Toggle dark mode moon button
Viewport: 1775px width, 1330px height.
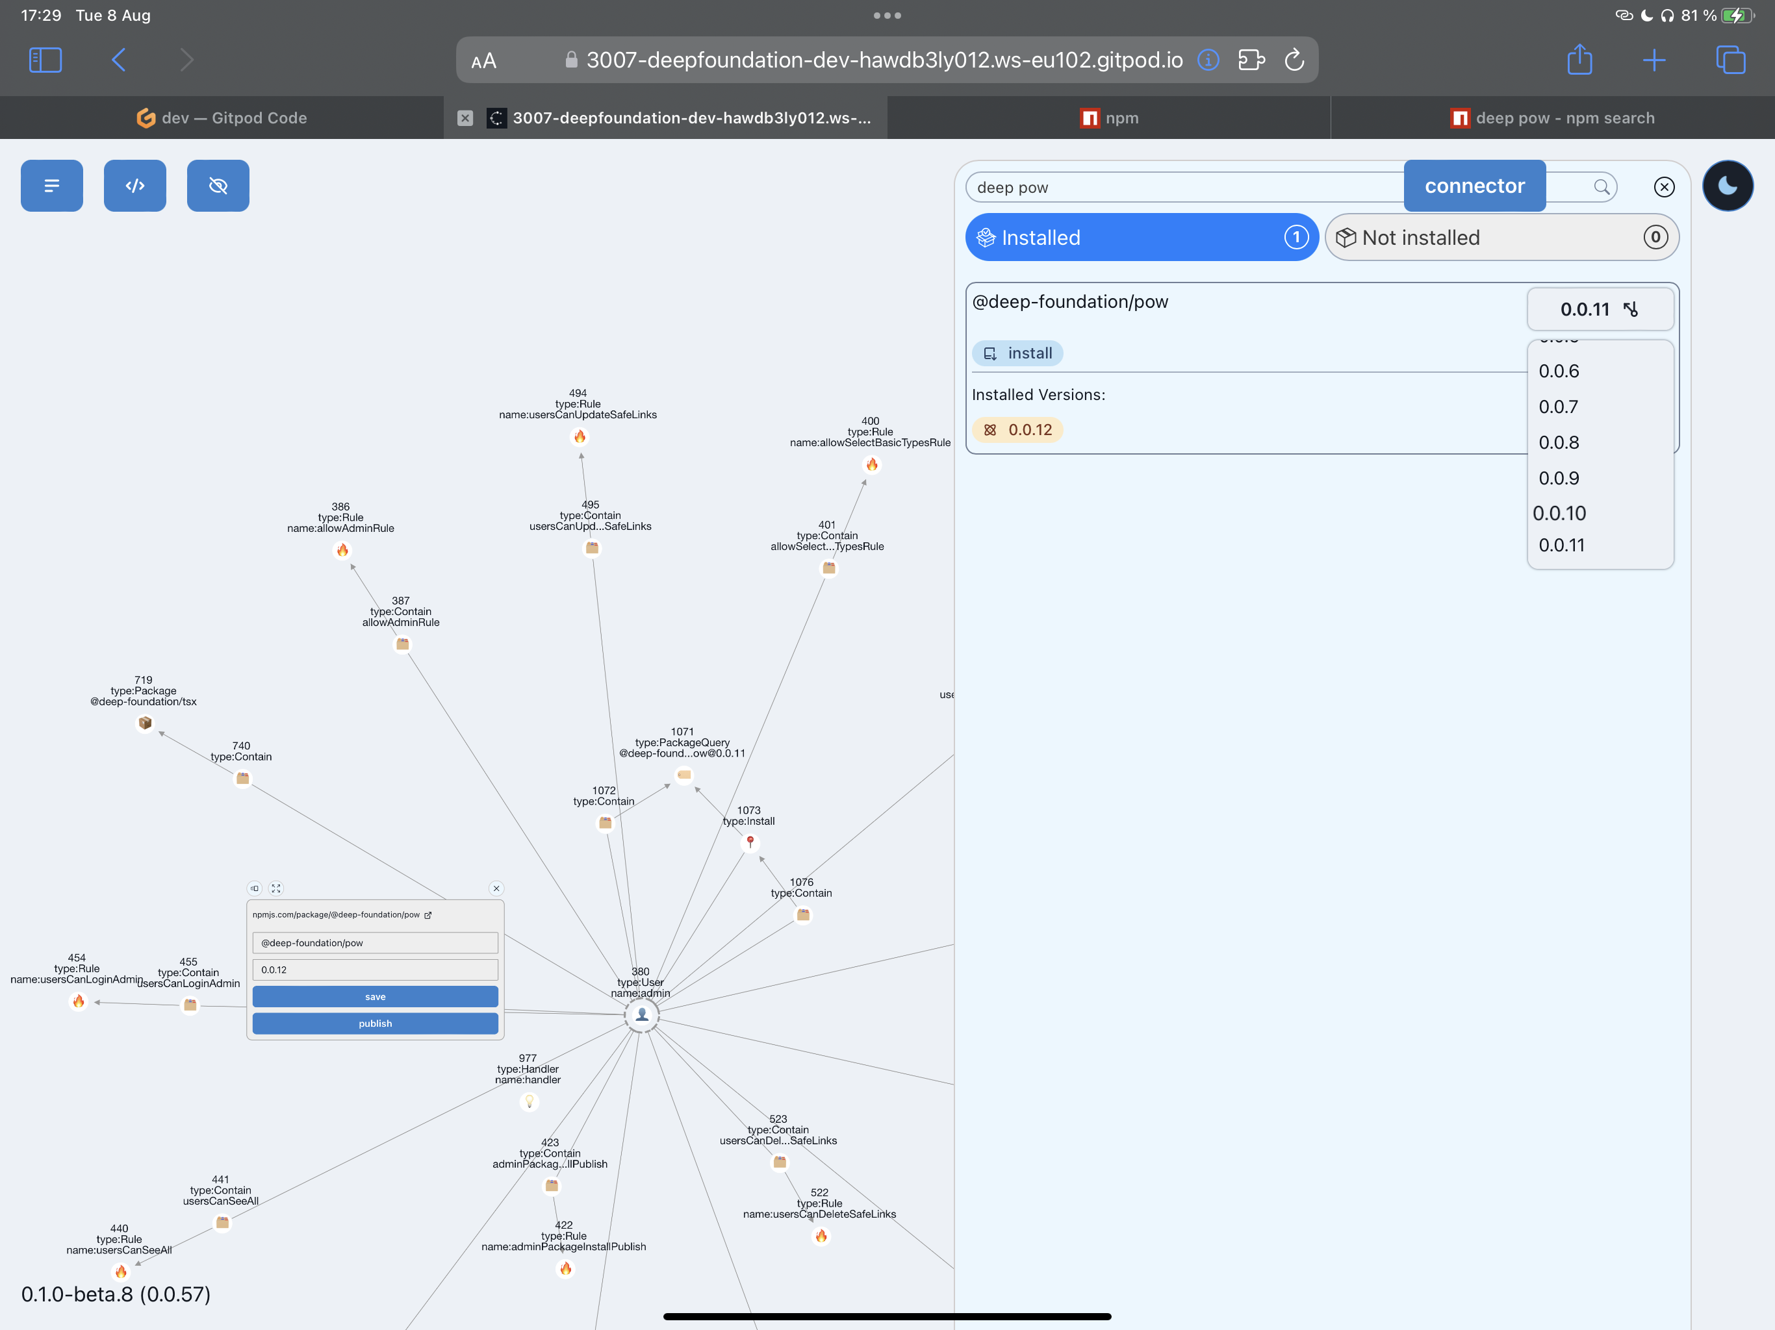pos(1727,185)
